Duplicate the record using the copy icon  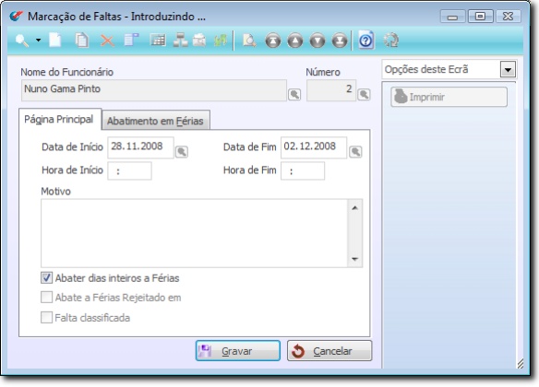(81, 41)
